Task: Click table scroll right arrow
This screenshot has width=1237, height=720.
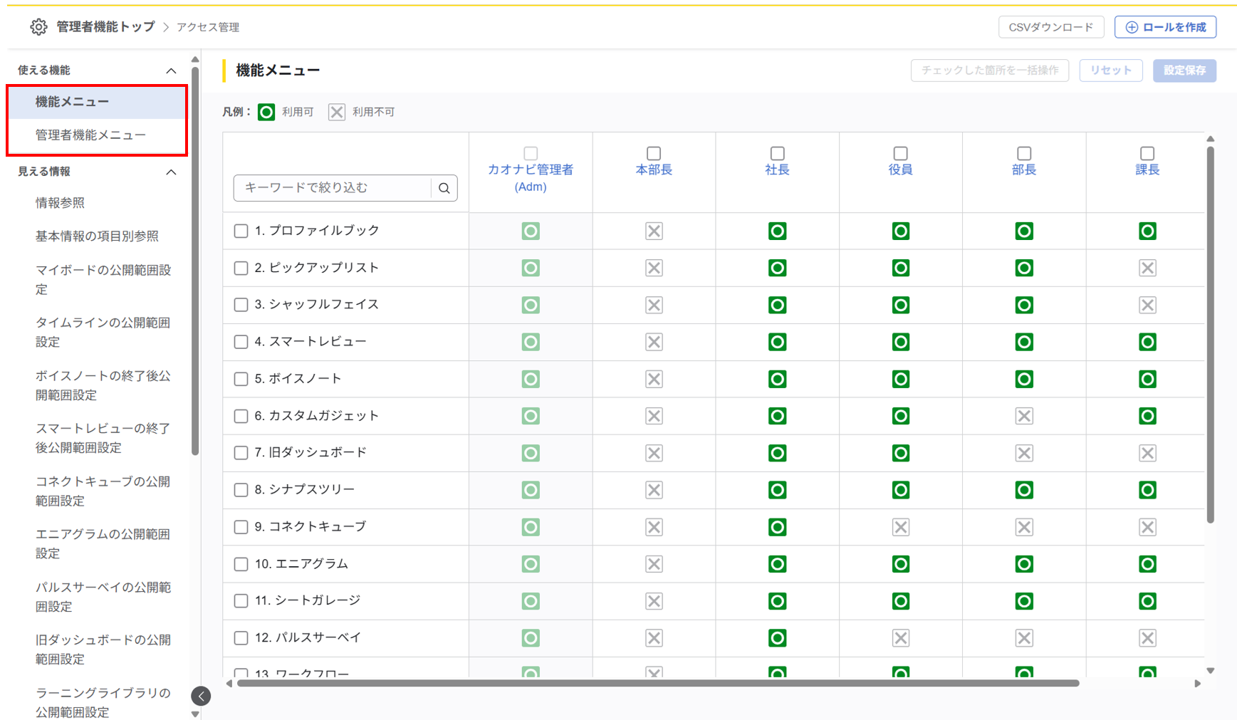Action: pyautogui.click(x=1197, y=684)
